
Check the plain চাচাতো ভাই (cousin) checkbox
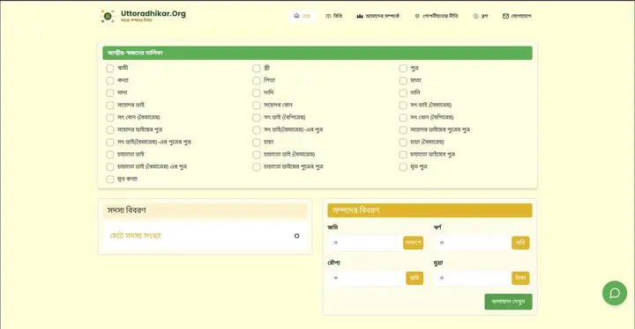109,155
